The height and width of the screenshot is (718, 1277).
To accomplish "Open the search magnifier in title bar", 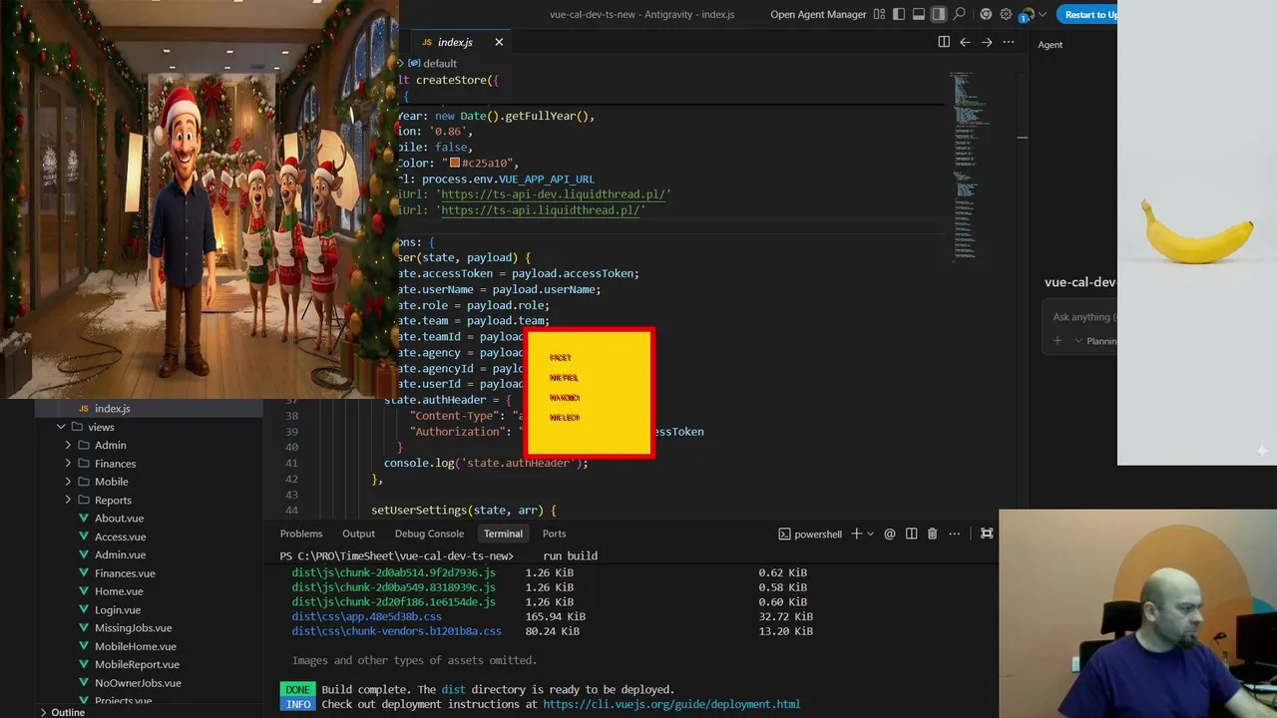I will [x=960, y=15].
